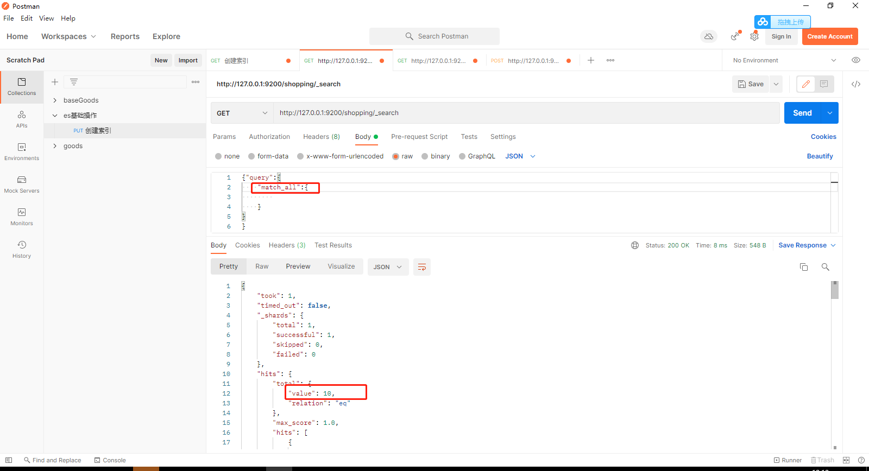869x471 pixels.
Task: Toggle line wrap icon in response toolbar
Action: coord(422,267)
